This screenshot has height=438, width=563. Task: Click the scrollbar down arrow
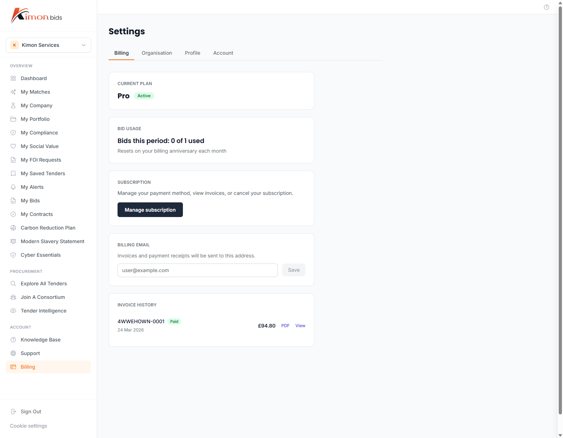[560, 435]
